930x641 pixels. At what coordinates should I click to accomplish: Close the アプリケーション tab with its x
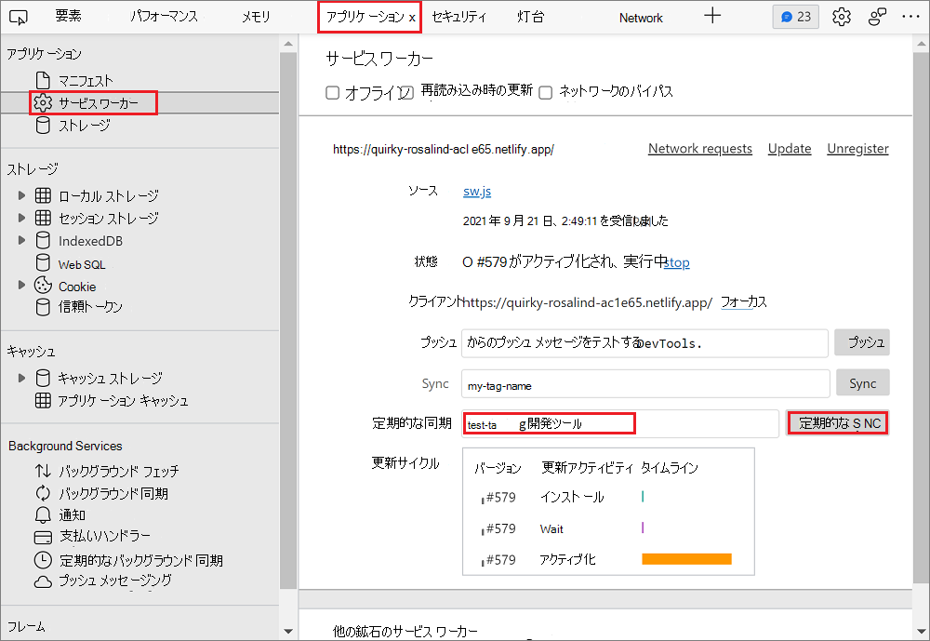412,18
